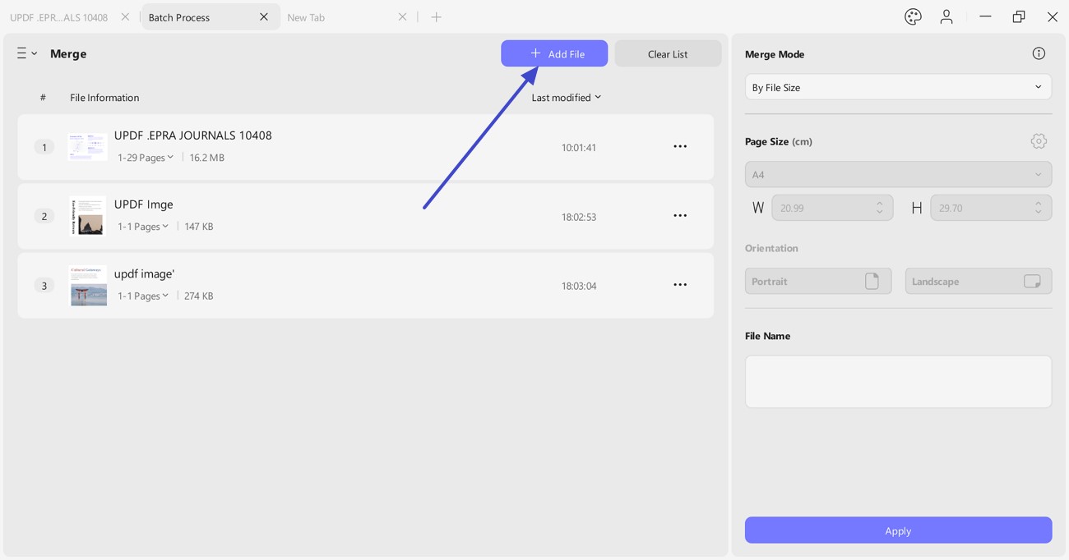Click the Clear List button
The width and height of the screenshot is (1069, 560).
click(668, 53)
